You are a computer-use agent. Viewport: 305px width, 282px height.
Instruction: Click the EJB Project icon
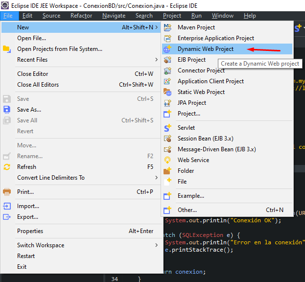point(168,60)
